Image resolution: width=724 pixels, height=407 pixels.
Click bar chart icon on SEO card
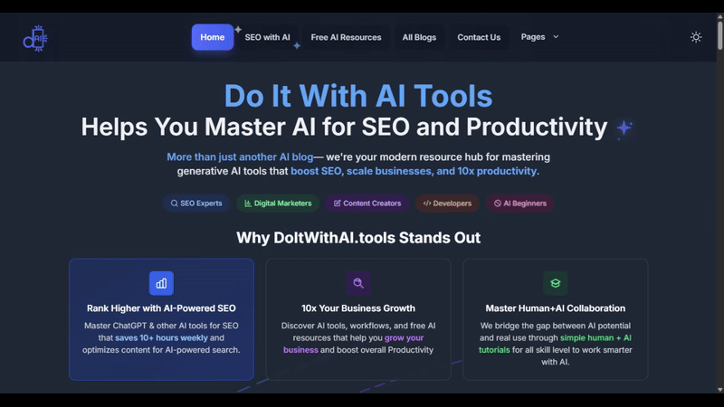click(x=161, y=283)
